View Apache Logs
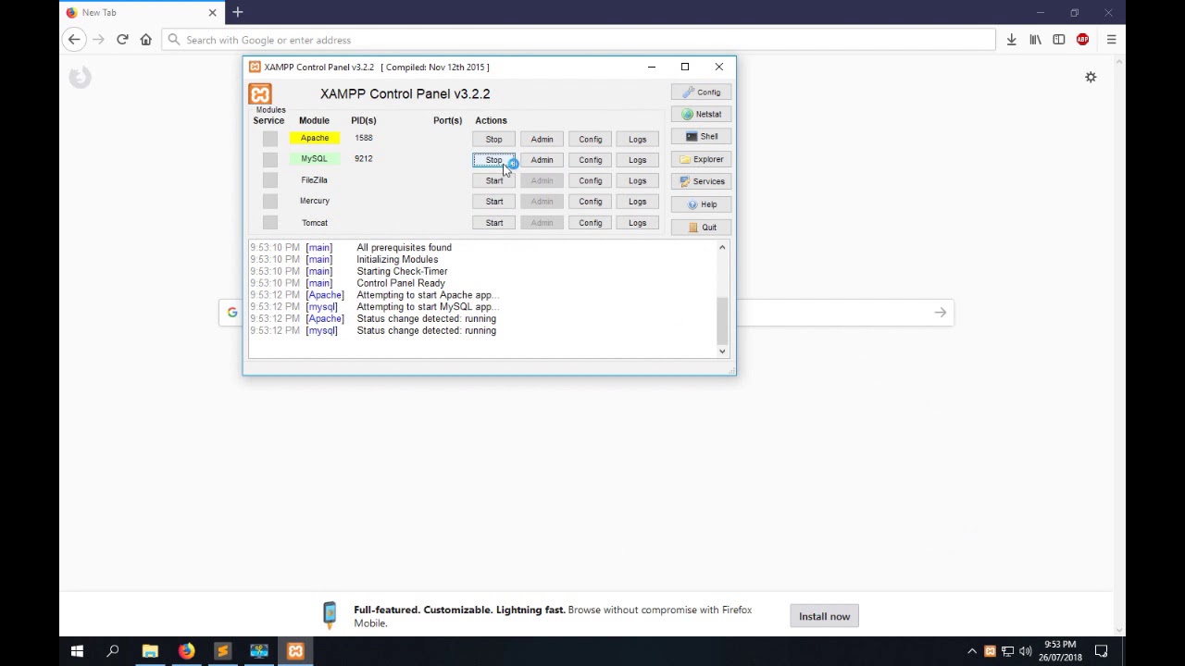This screenshot has width=1185, height=666. click(x=637, y=140)
